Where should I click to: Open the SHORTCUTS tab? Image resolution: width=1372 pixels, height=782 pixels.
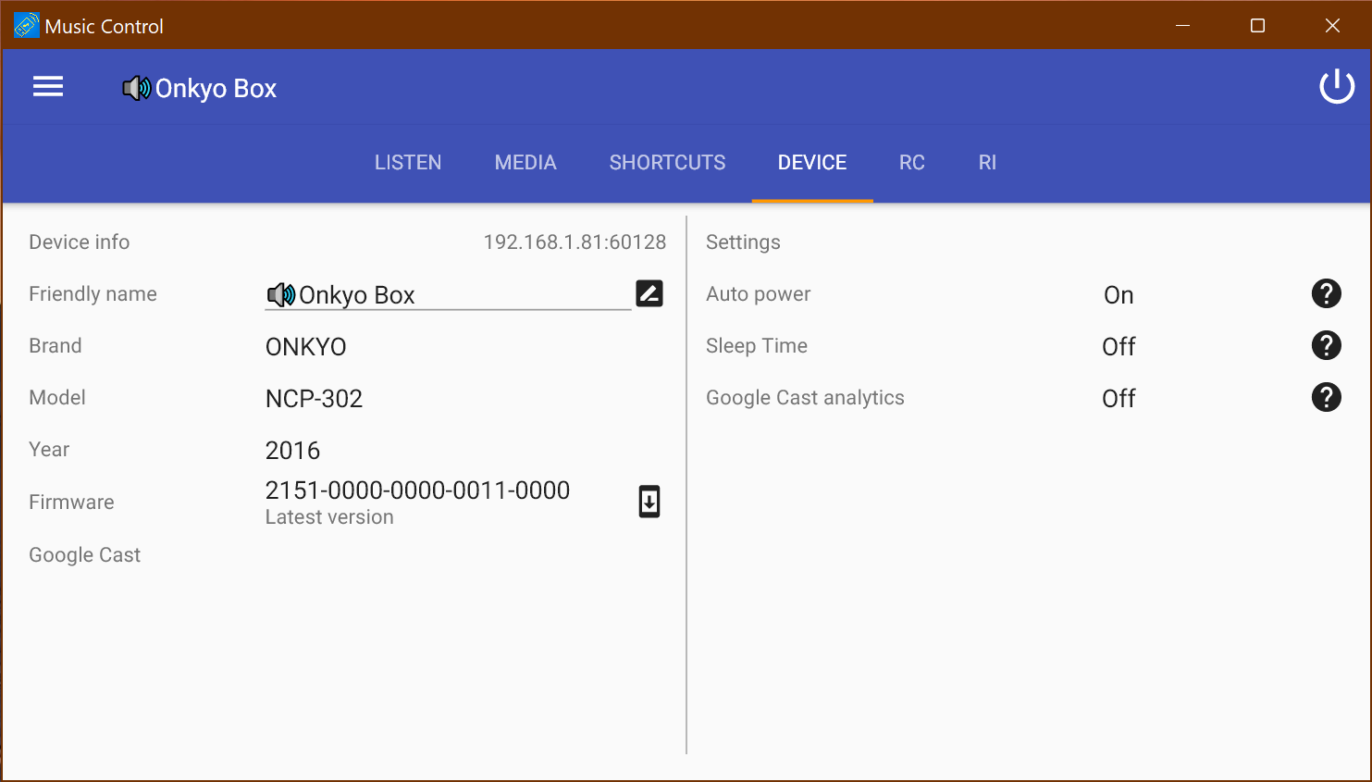click(x=667, y=163)
